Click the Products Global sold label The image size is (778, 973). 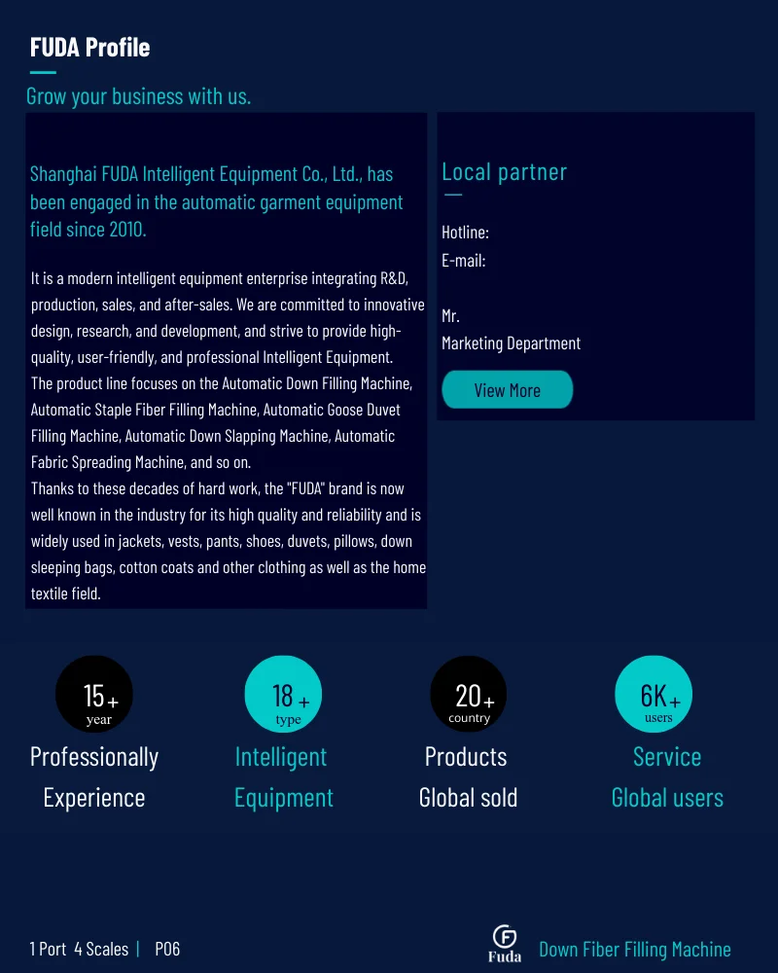coord(468,776)
